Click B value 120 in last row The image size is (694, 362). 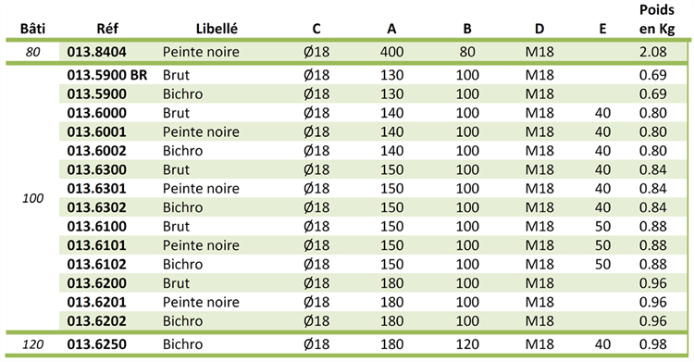pyautogui.click(x=467, y=344)
